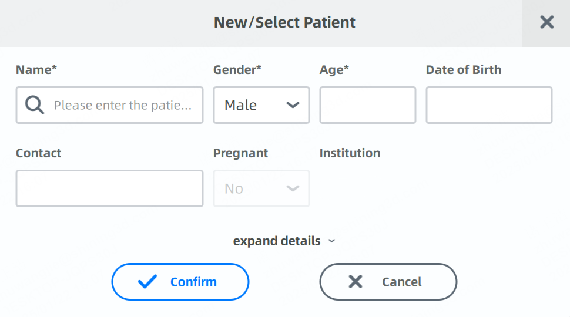The height and width of the screenshot is (317, 570).
Task: Expand details section of patient form
Action: click(x=277, y=241)
